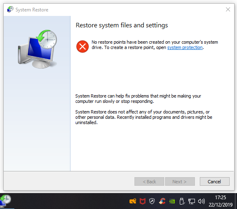Click the Safely Remove Hardware icon

[x=182, y=201]
